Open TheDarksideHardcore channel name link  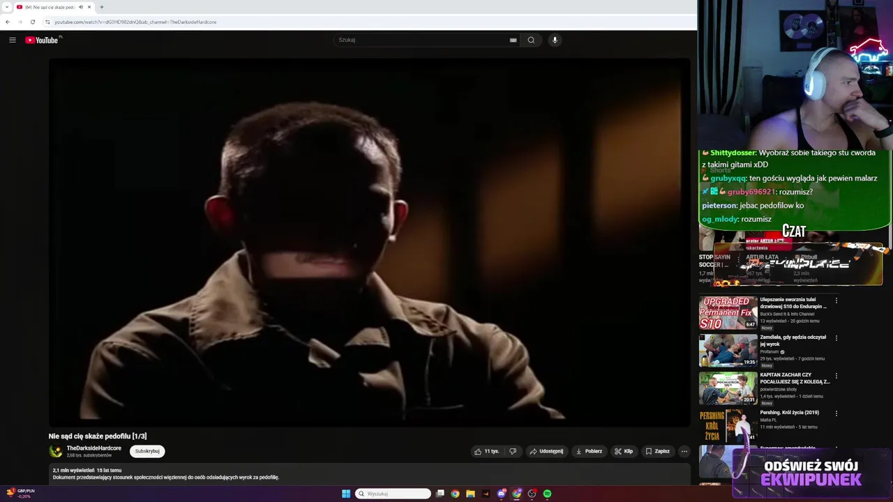(94, 448)
